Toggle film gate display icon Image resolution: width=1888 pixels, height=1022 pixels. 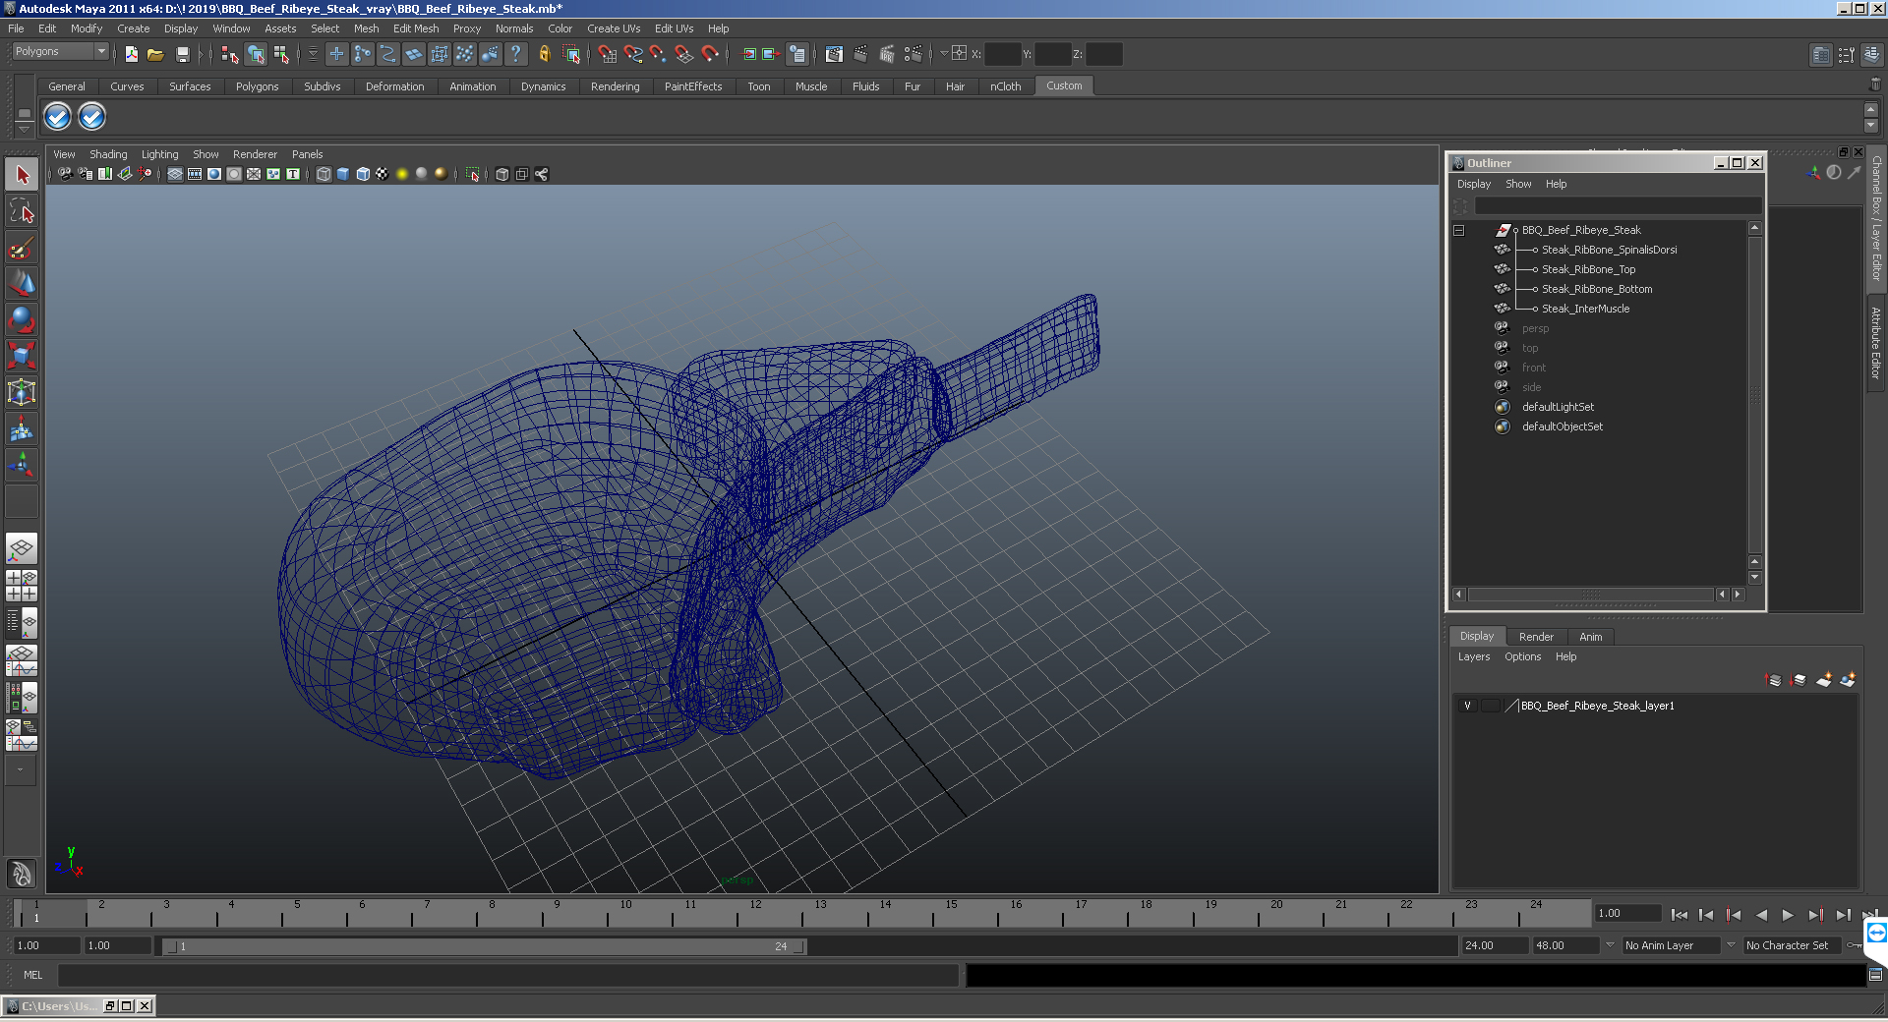(195, 174)
